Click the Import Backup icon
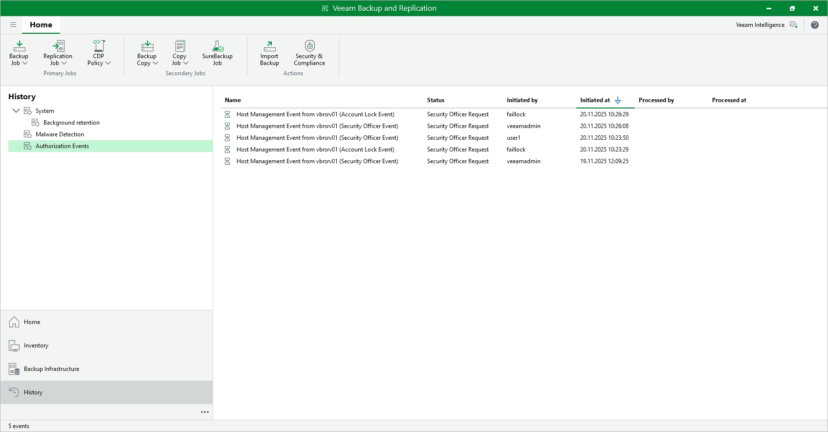Image resolution: width=828 pixels, height=432 pixels. (x=269, y=46)
